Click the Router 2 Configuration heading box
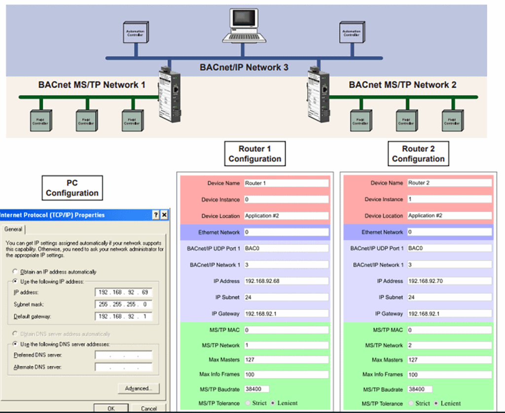This screenshot has height=413, width=505. point(418,154)
